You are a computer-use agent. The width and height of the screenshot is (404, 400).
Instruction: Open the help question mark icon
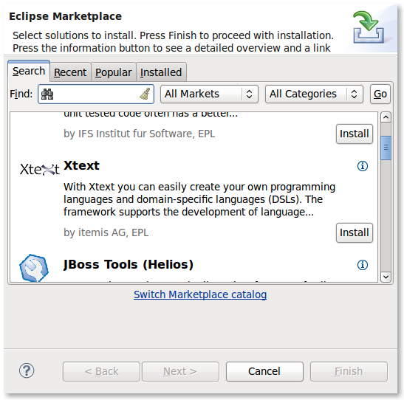tap(27, 370)
